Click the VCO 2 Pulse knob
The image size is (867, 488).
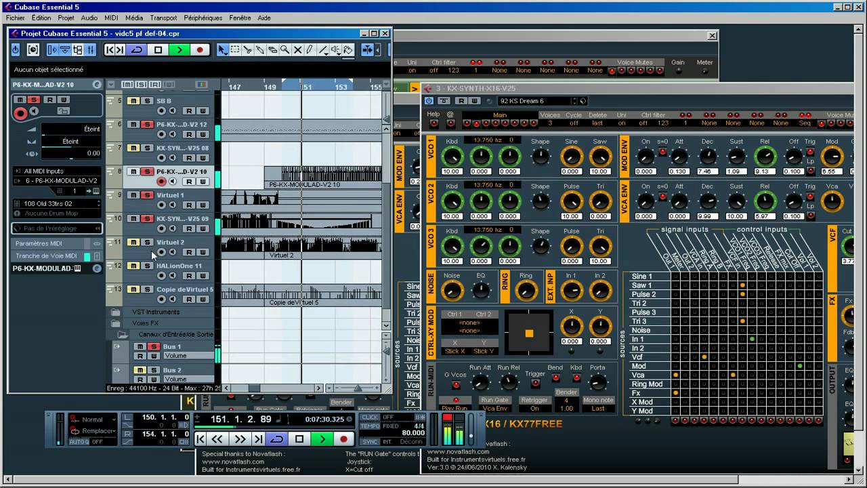[x=571, y=201]
